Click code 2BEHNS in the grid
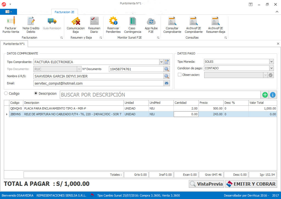This screenshot has height=199, width=281. (16, 114)
